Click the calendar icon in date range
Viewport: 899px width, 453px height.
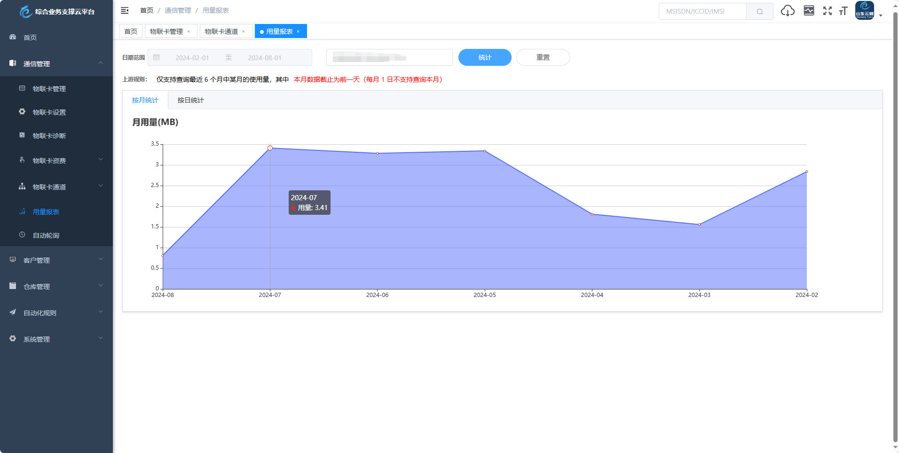[x=157, y=57]
